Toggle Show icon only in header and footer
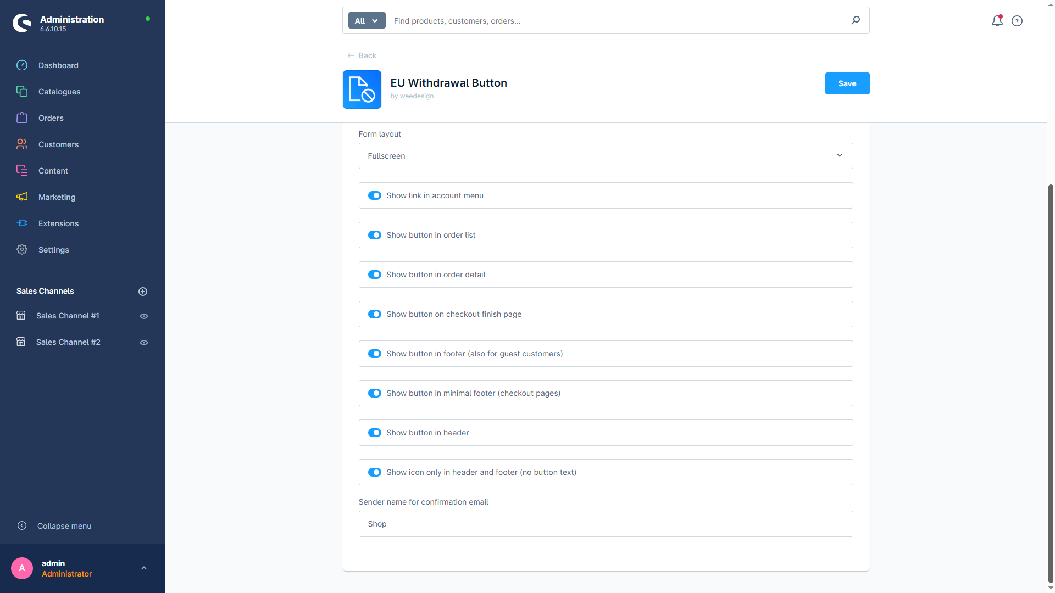 (x=375, y=472)
